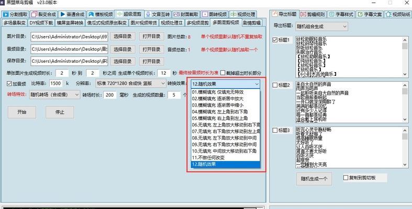Enable 复制到剪切板 checkbox
Image resolution: width=412 pixels, height=209 pixels.
[346, 178]
